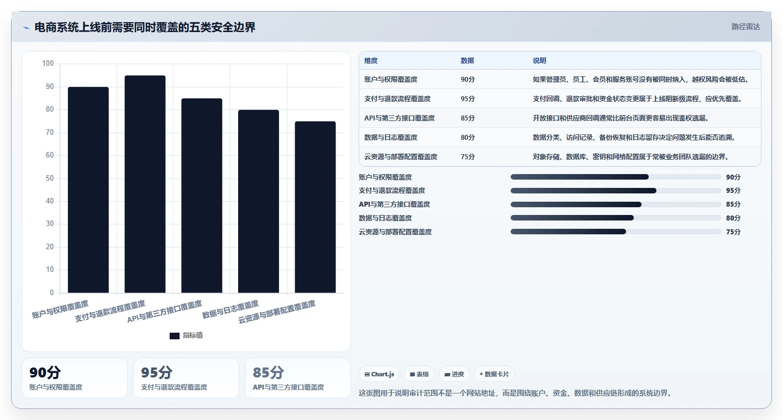Image resolution: width=783 pixels, height=420 pixels.
Task: Toggle the 指标值 legend swatch
Action: click(x=175, y=335)
